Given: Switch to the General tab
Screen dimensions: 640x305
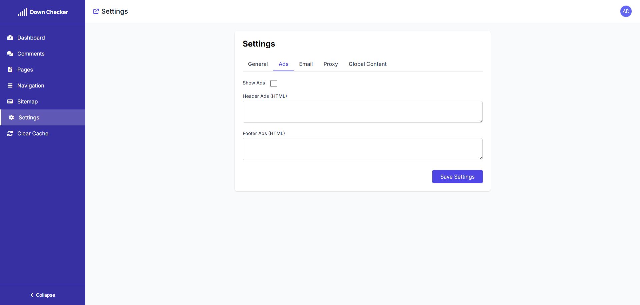Looking at the screenshot, I should (x=258, y=64).
